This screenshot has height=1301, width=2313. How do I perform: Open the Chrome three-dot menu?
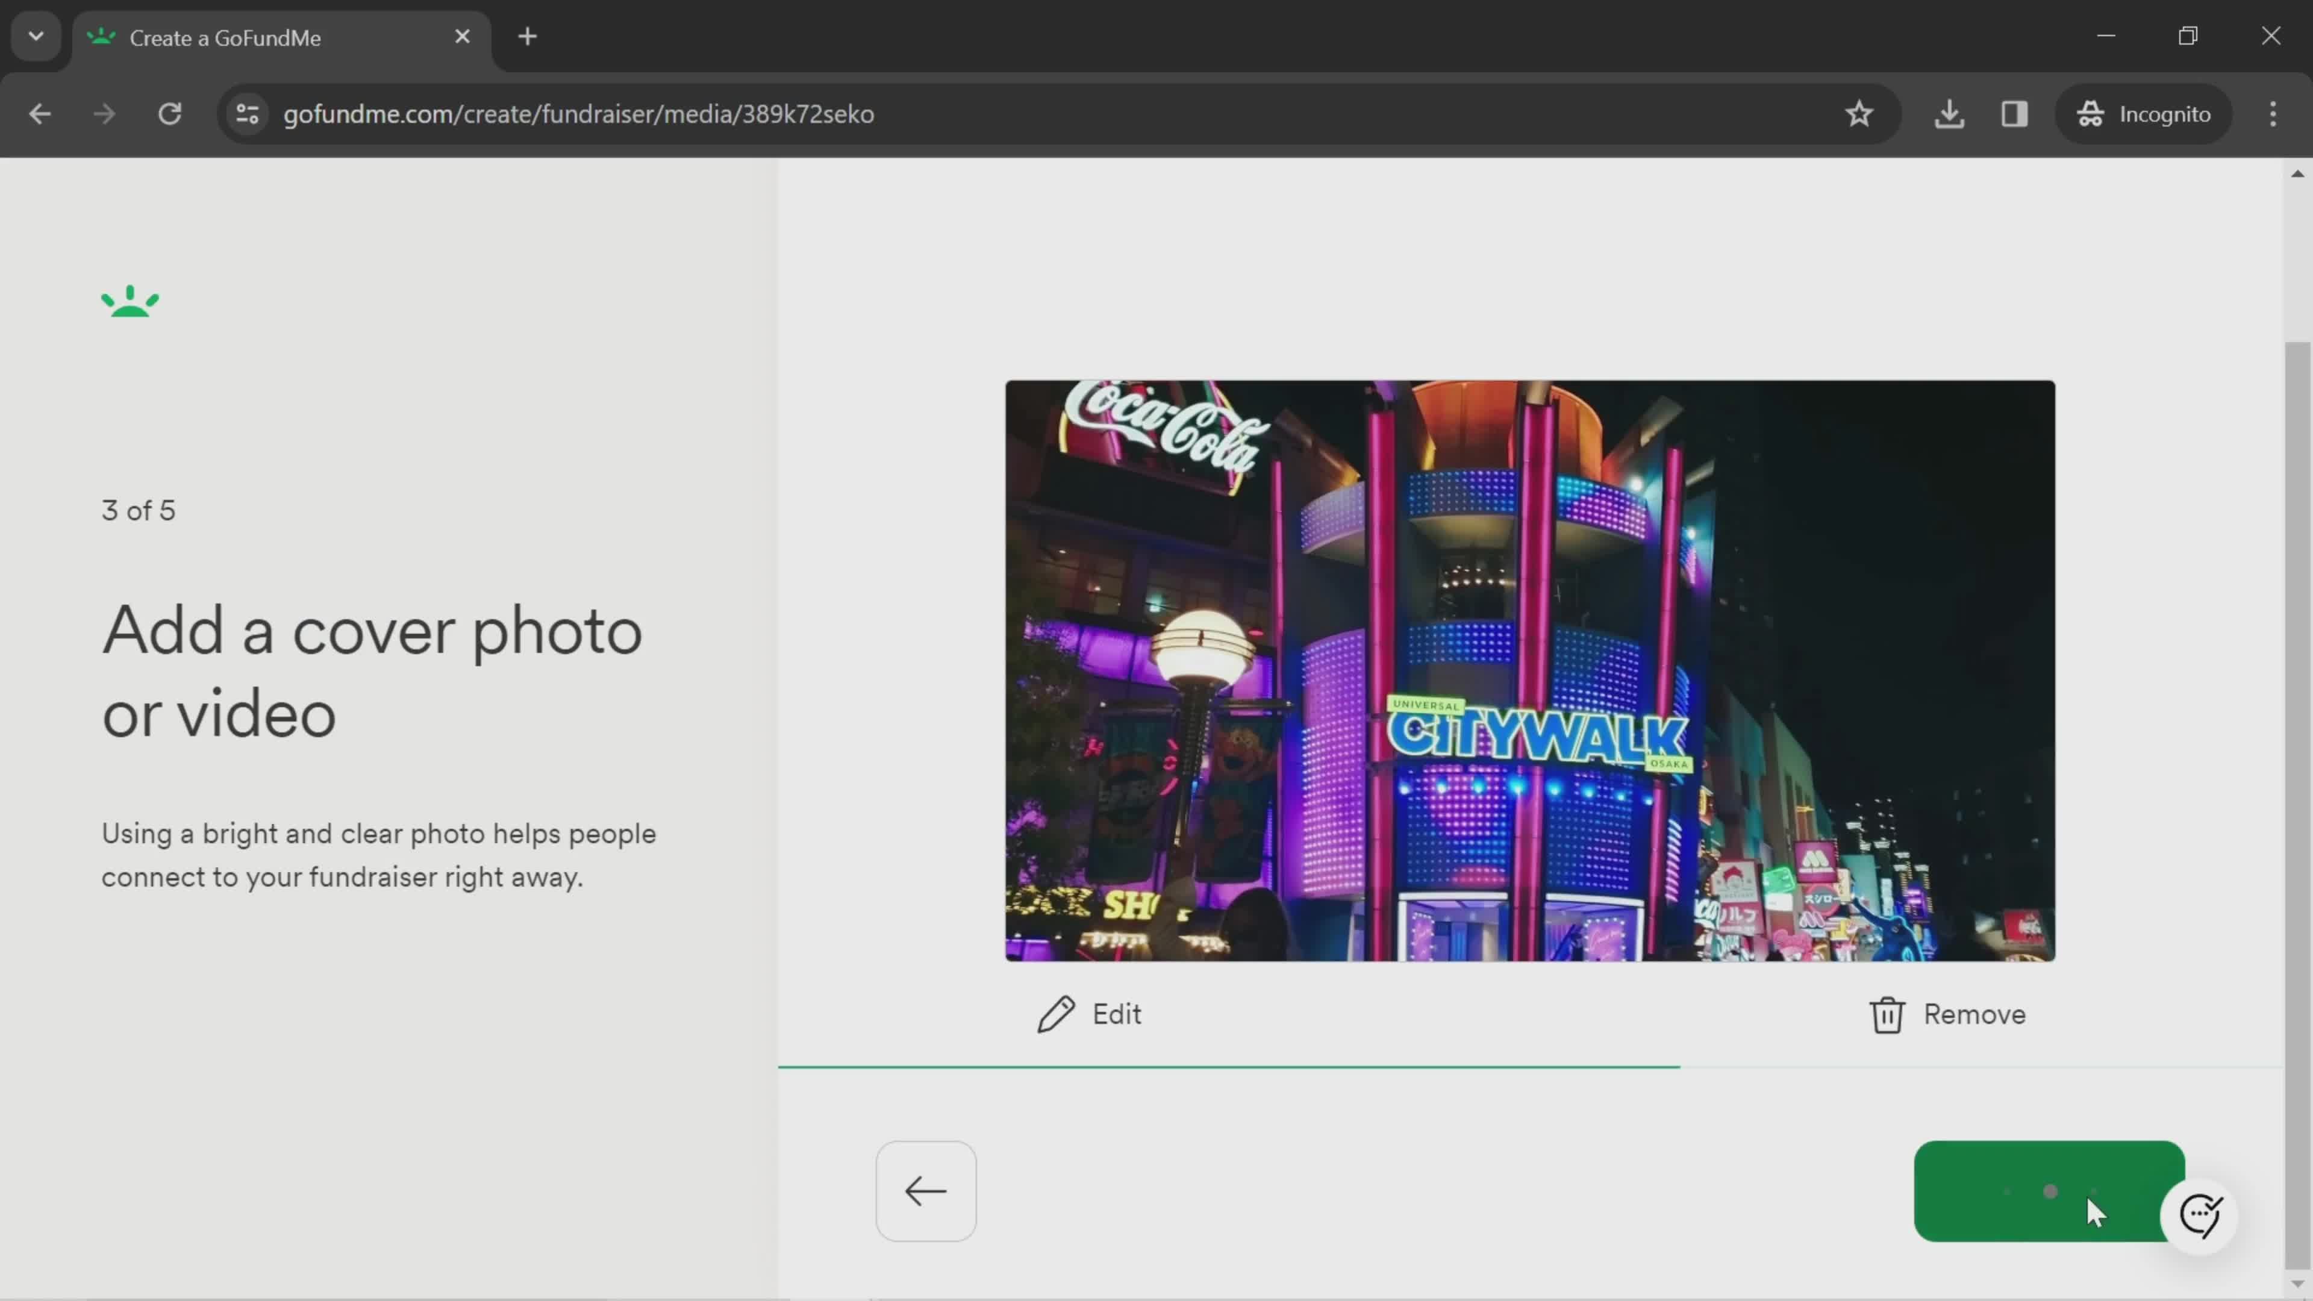click(2273, 114)
